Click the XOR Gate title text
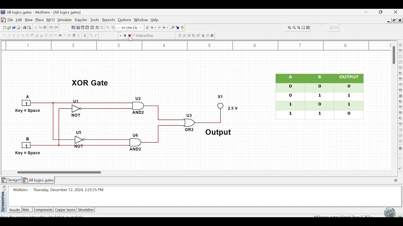The image size is (403, 226). 90,83
